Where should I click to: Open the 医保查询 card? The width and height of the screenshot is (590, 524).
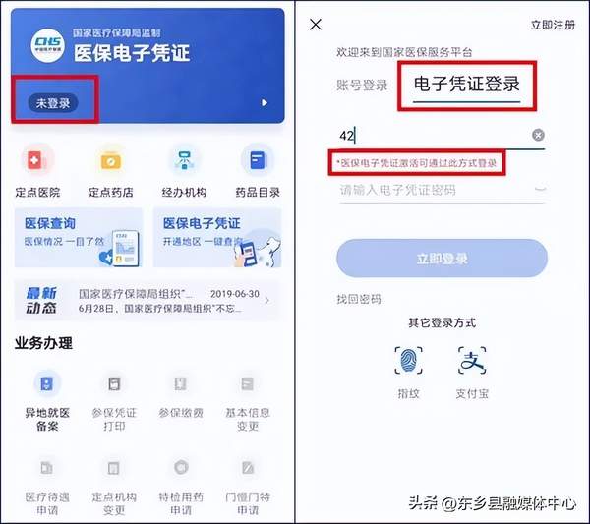79,238
